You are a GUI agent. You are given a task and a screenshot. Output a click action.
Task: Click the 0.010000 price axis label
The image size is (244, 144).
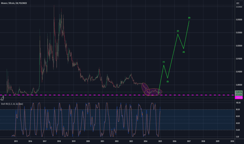tap(239, 72)
